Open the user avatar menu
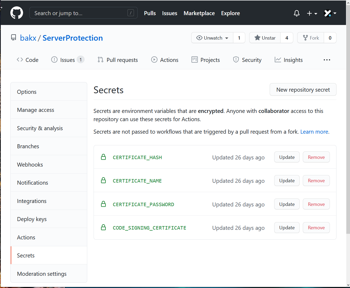The image size is (350, 288). coord(330,13)
